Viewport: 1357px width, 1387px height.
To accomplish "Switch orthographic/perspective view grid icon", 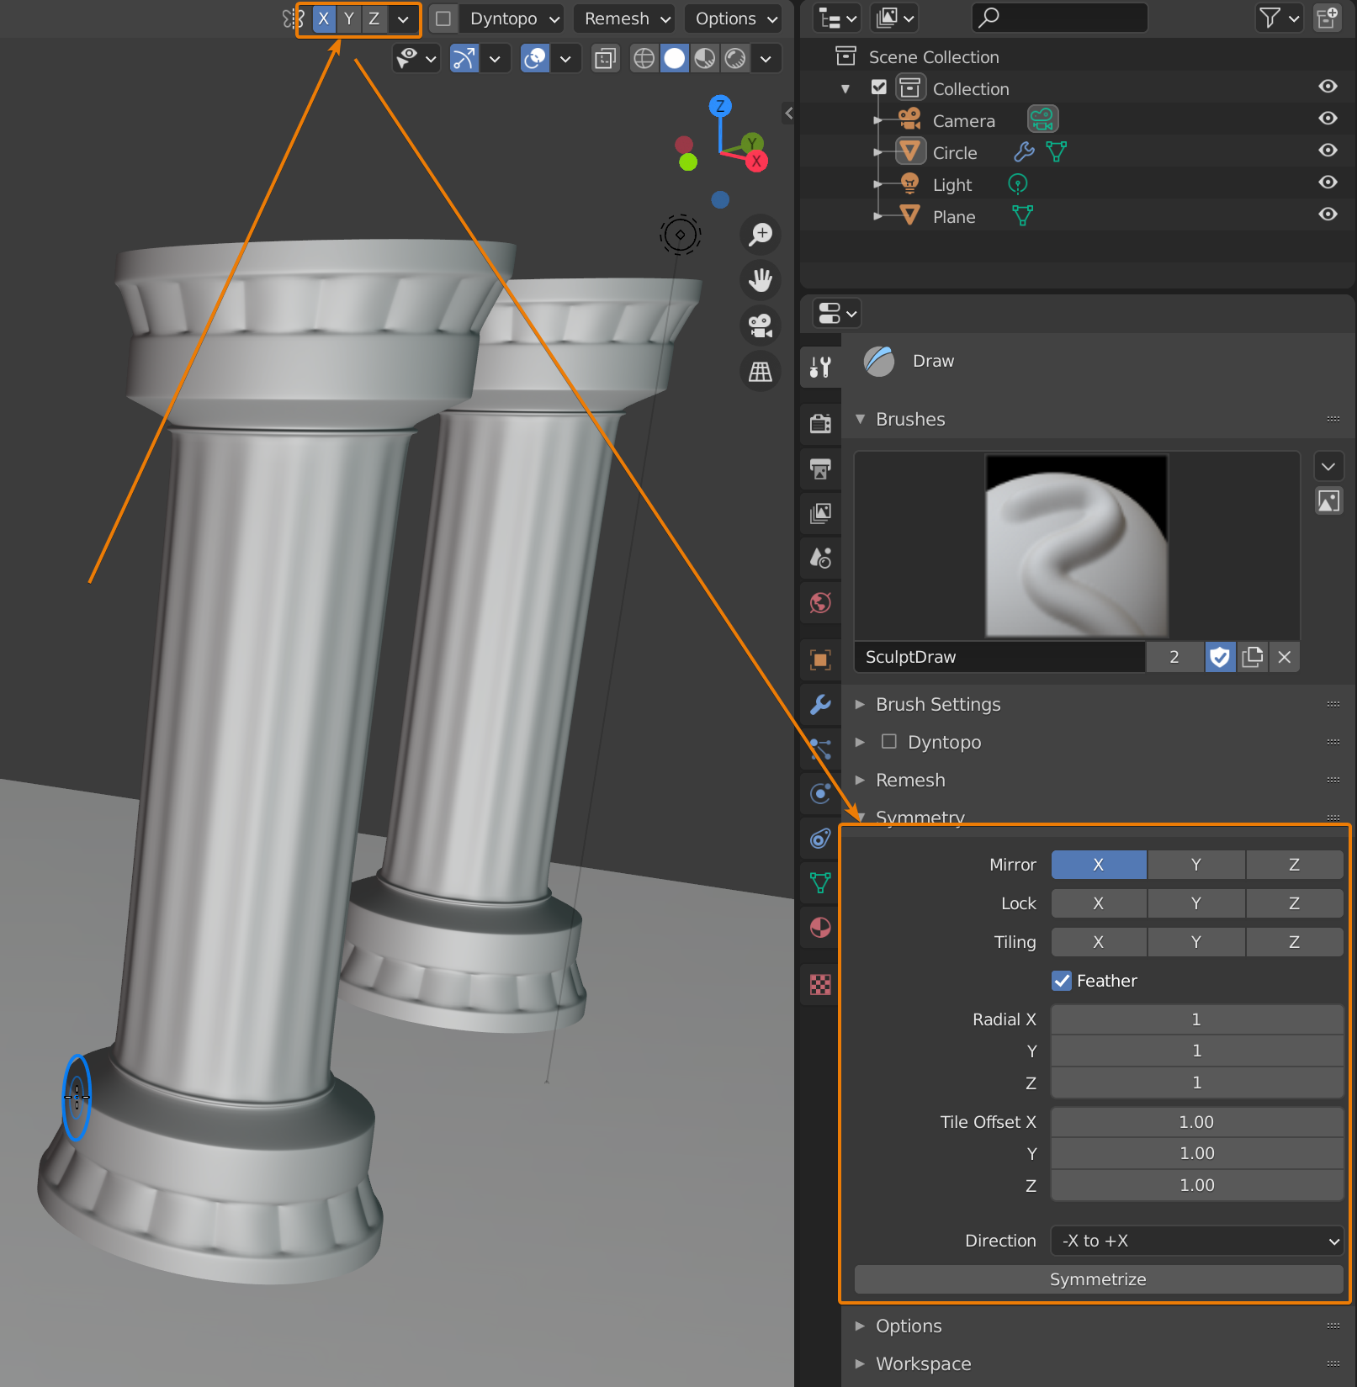I will pyautogui.click(x=761, y=371).
